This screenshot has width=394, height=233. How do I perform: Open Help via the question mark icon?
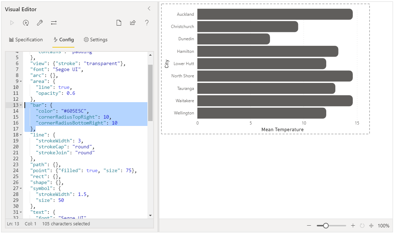pos(147,23)
